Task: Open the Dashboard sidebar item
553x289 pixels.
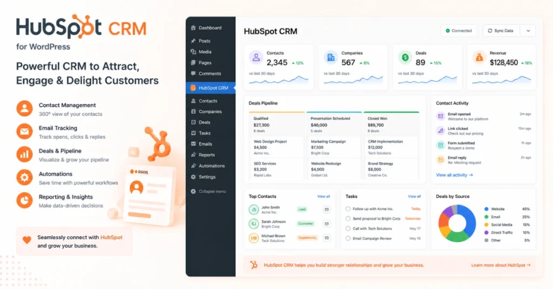Action: [210, 28]
